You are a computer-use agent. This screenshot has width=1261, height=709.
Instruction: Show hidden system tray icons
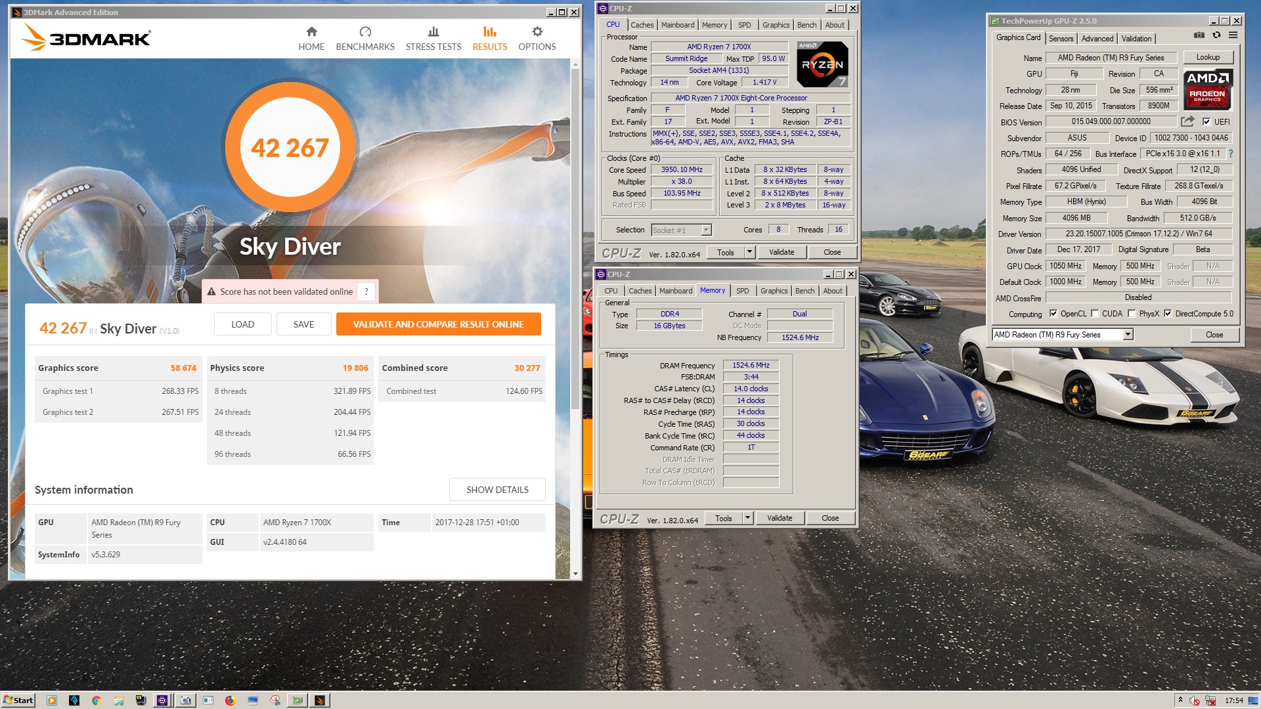[1180, 700]
